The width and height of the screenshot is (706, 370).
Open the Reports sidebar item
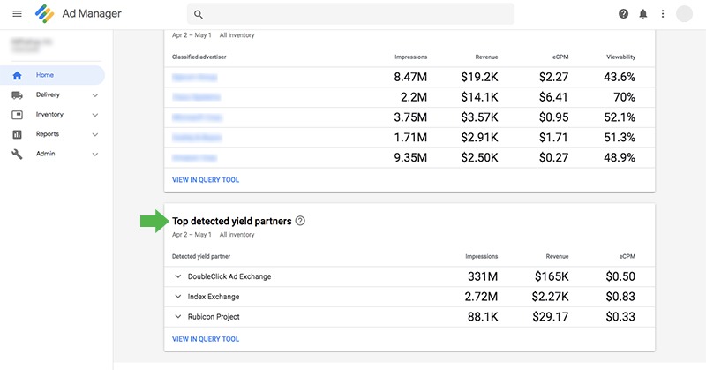click(48, 134)
